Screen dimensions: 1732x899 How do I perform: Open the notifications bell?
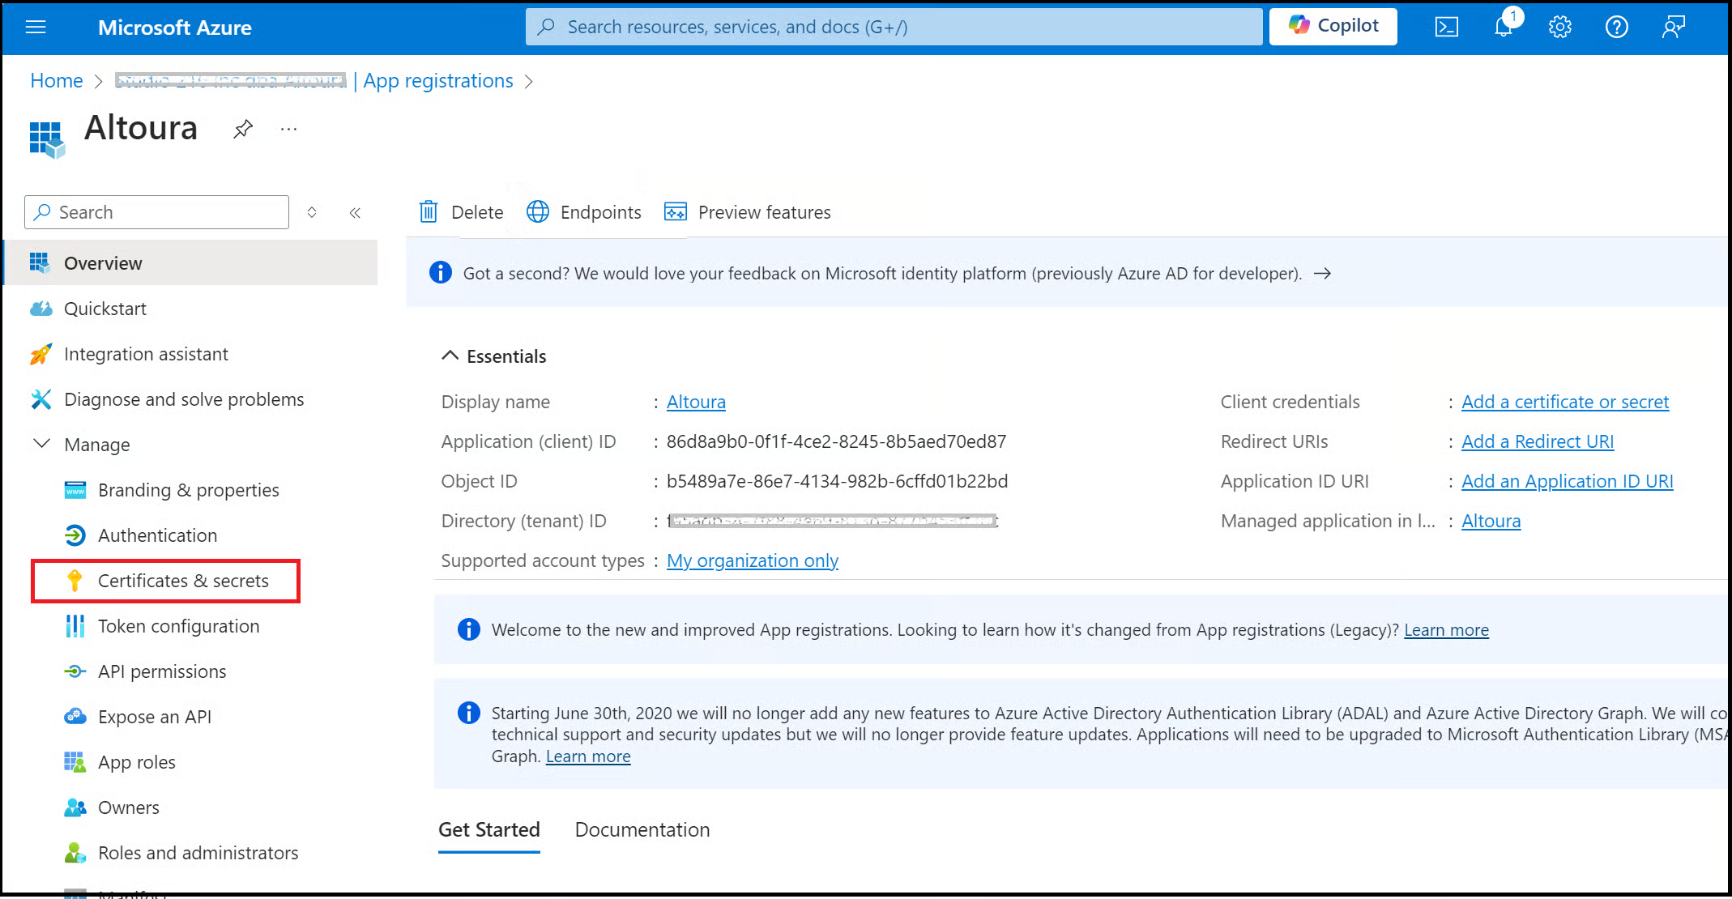[1504, 27]
